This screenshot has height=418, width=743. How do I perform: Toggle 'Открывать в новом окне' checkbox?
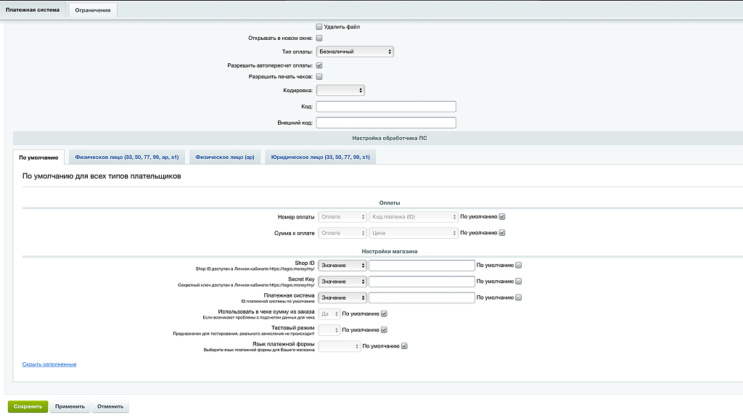tap(319, 38)
